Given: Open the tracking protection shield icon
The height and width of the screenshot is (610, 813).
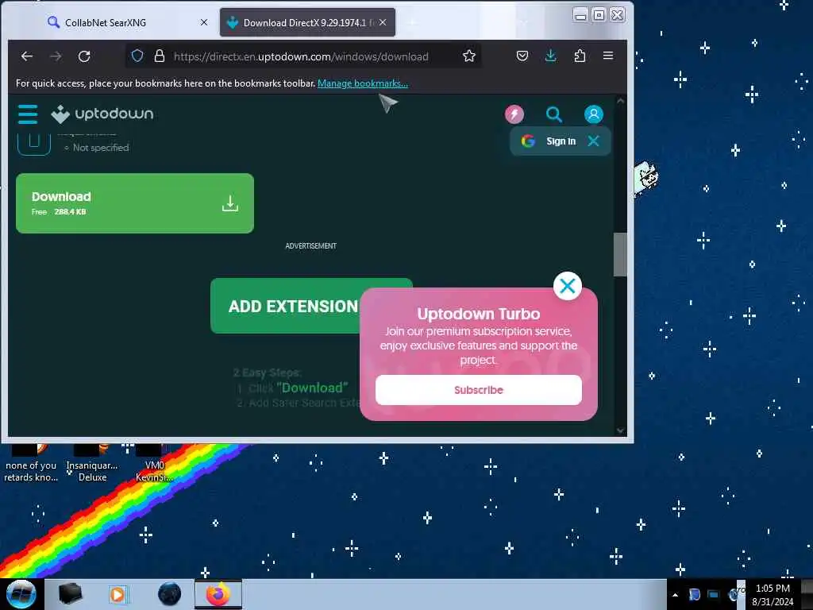Looking at the screenshot, I should click(137, 56).
